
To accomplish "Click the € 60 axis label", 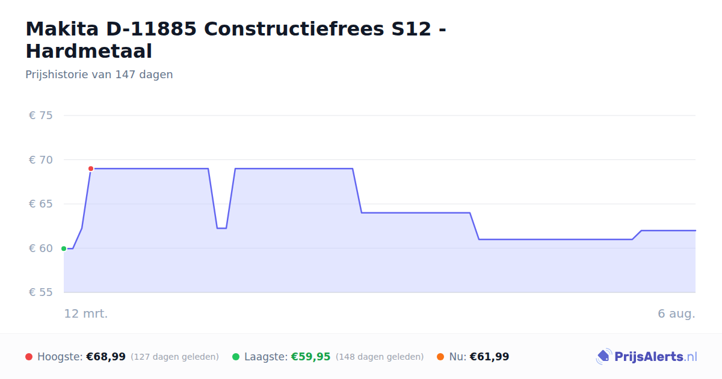I will point(41,248).
